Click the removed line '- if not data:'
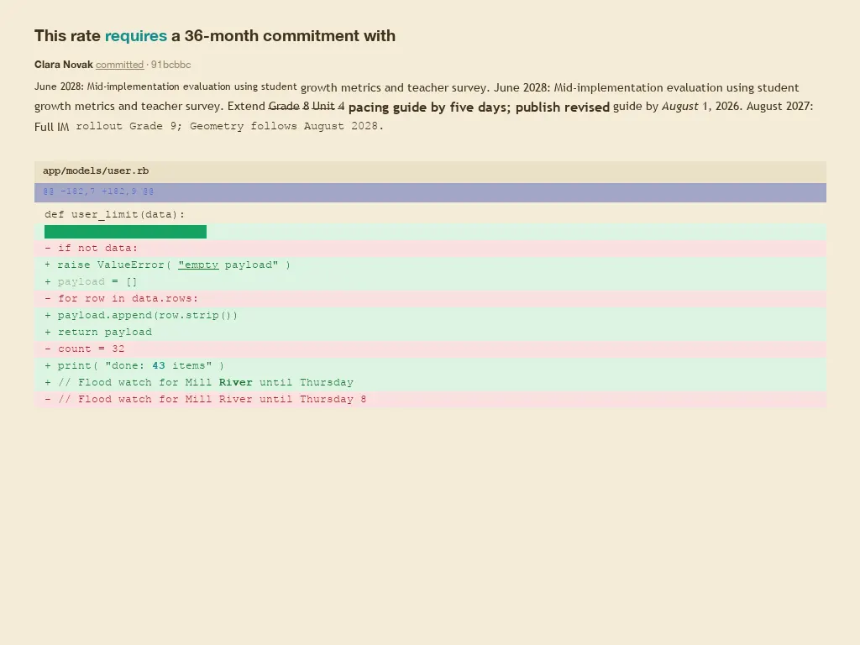This screenshot has width=860, height=645. tap(430, 248)
